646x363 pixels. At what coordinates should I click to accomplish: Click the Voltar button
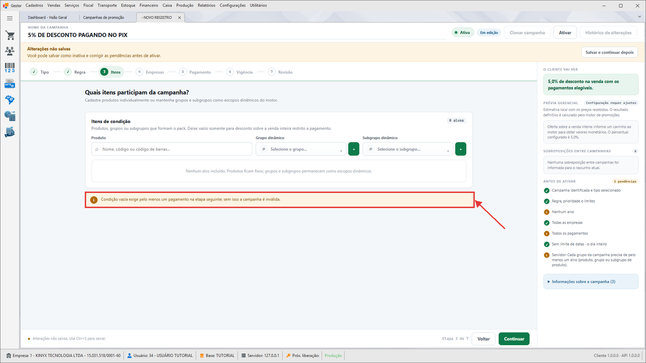pyautogui.click(x=484, y=339)
